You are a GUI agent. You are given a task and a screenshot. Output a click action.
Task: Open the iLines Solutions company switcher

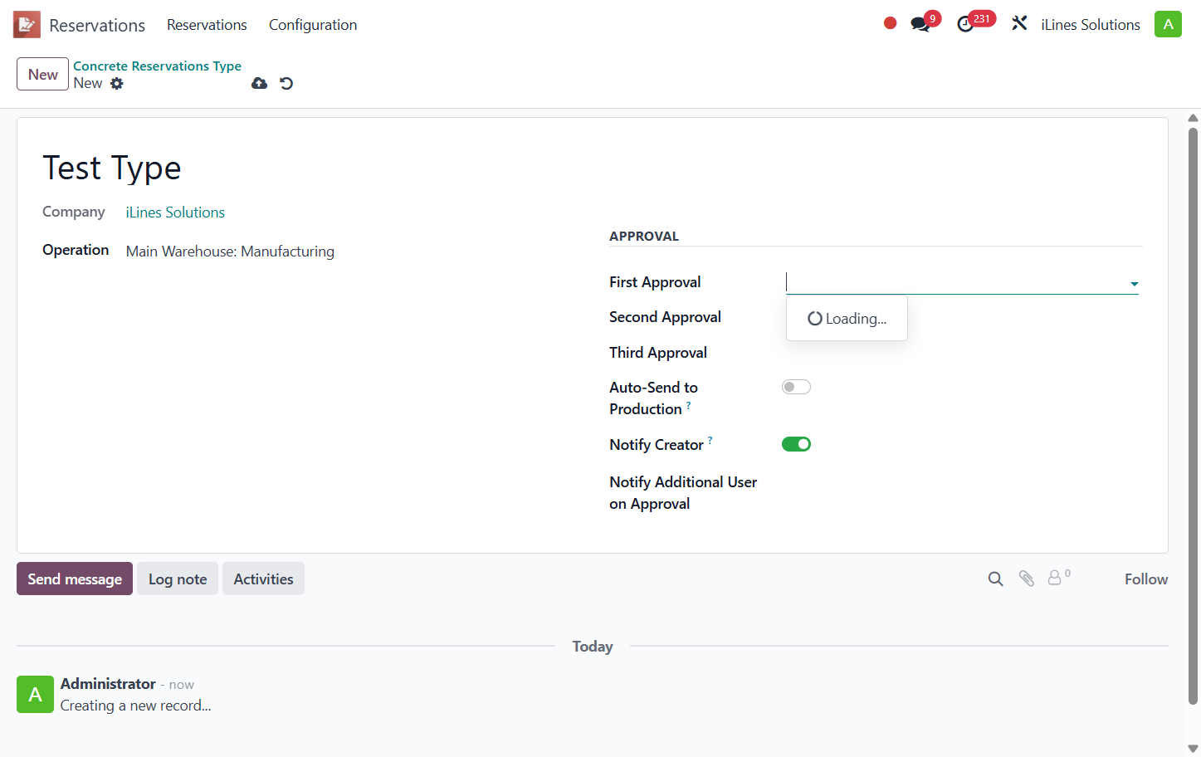point(1091,25)
